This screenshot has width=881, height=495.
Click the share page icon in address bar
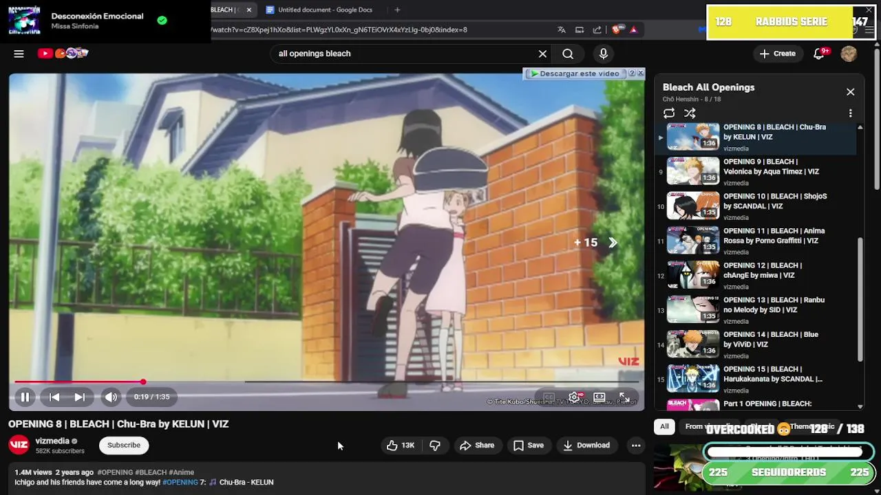click(x=597, y=30)
